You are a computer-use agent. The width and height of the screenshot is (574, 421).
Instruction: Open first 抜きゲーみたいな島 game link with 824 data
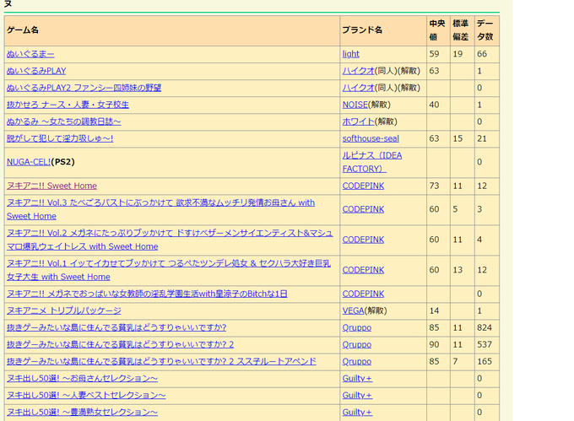pos(116,327)
